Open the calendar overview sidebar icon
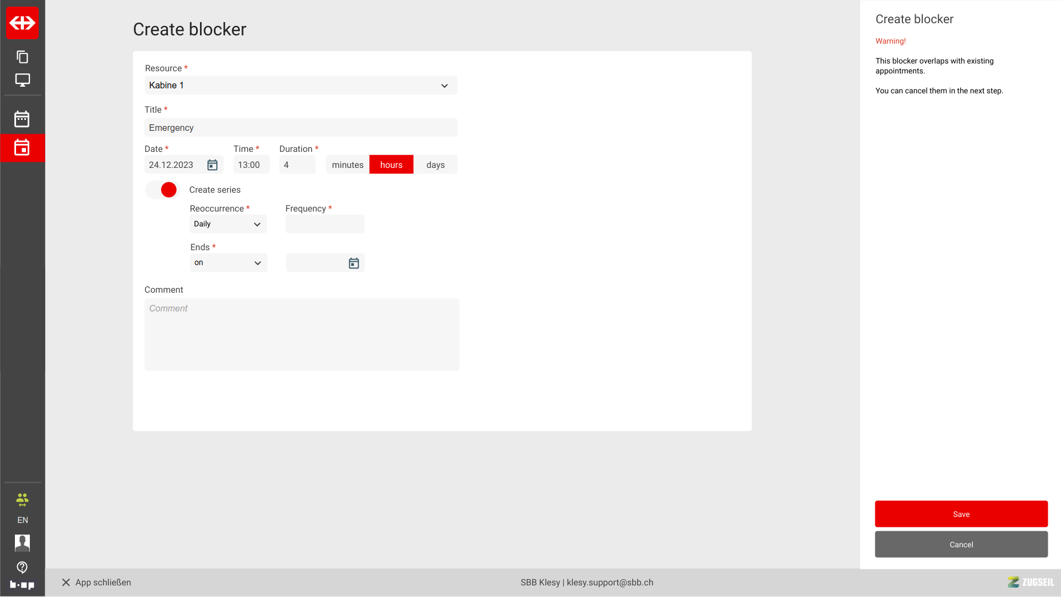The width and height of the screenshot is (1061, 597). tap(22, 119)
